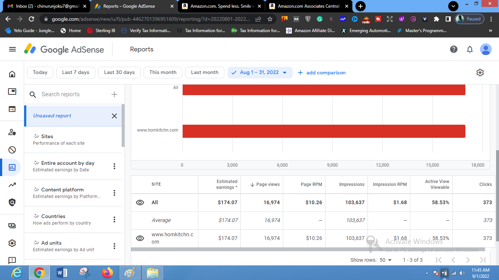This screenshot has height=280, width=499.
Task: Go to first page of table results
Action: pos(439,260)
